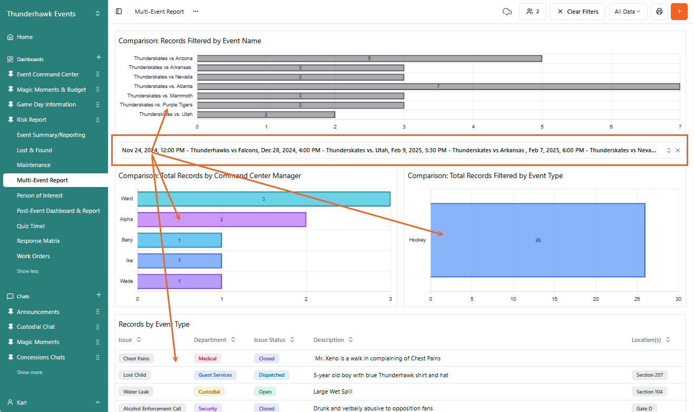This screenshot has height=412, width=694.
Task: Add a new dashboard with plus icon
Action: (x=98, y=57)
